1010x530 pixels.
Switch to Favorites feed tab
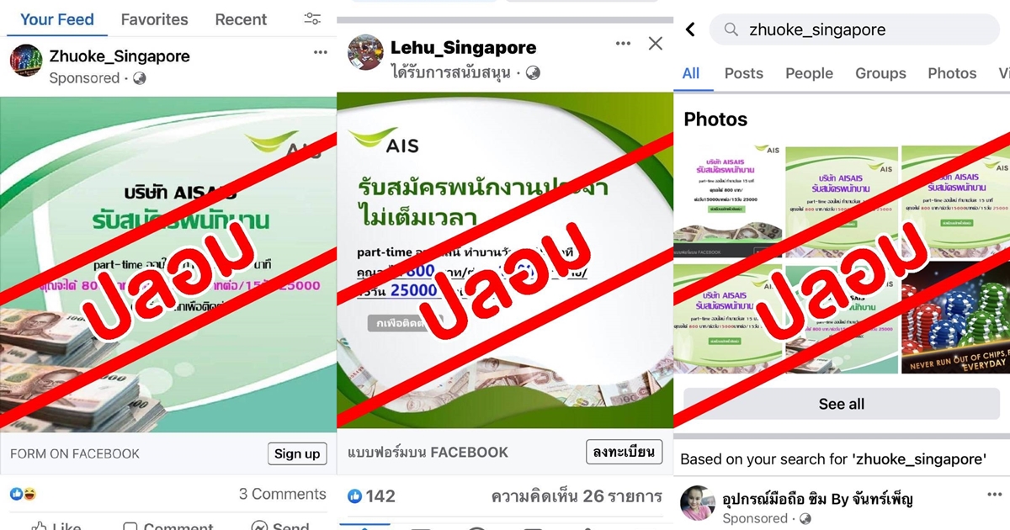tap(155, 19)
